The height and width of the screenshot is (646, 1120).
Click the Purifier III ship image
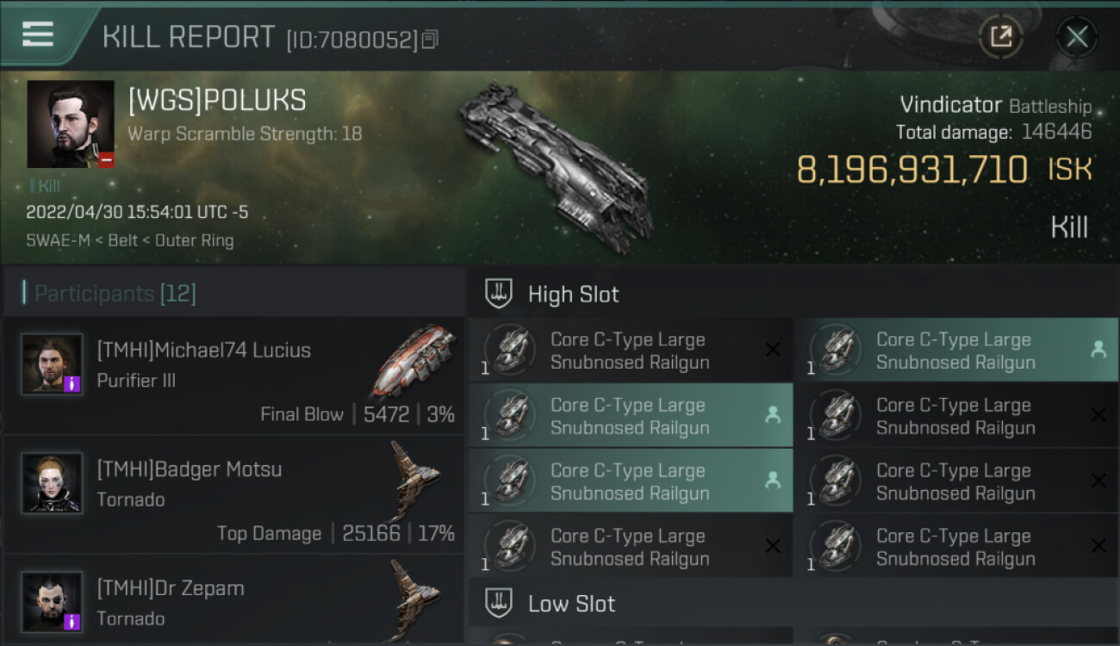click(x=415, y=361)
